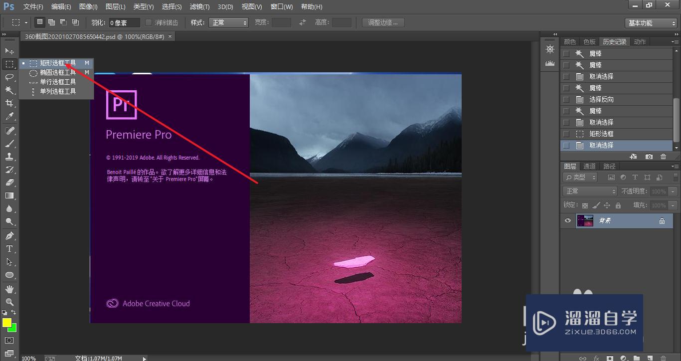Select the Crop tool
Screen dimensions: 681x361
pos(9,103)
